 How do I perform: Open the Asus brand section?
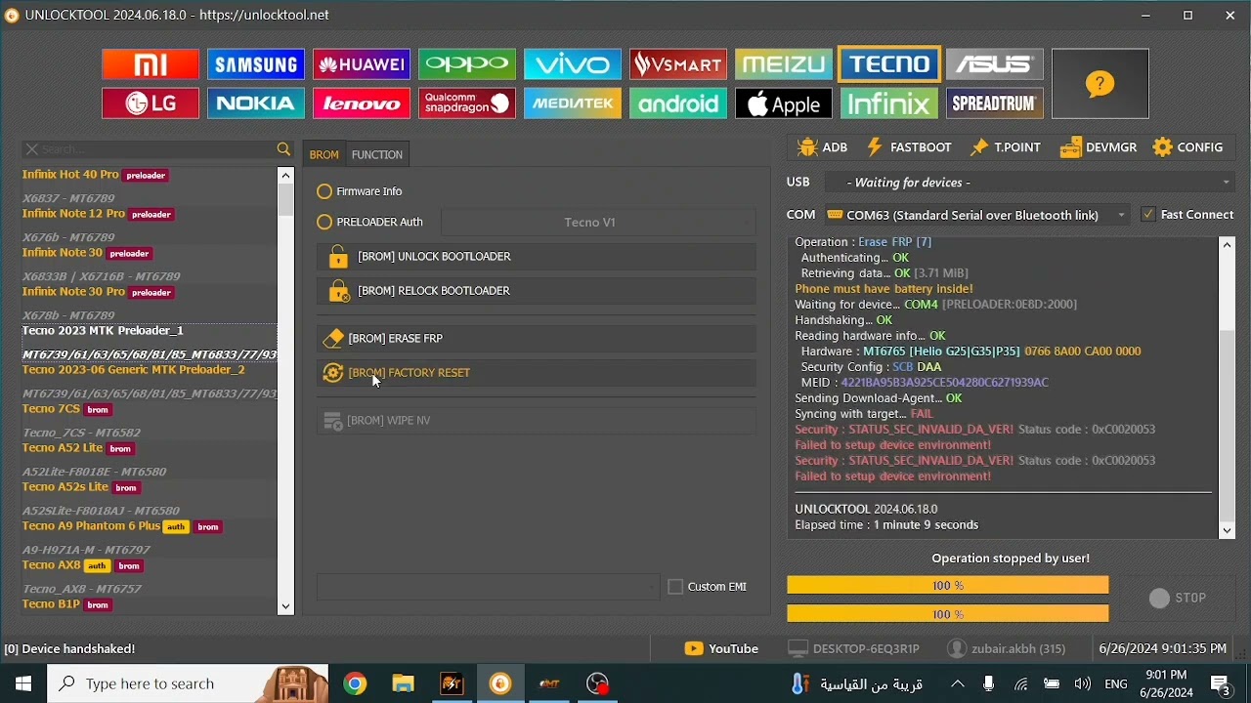995,64
